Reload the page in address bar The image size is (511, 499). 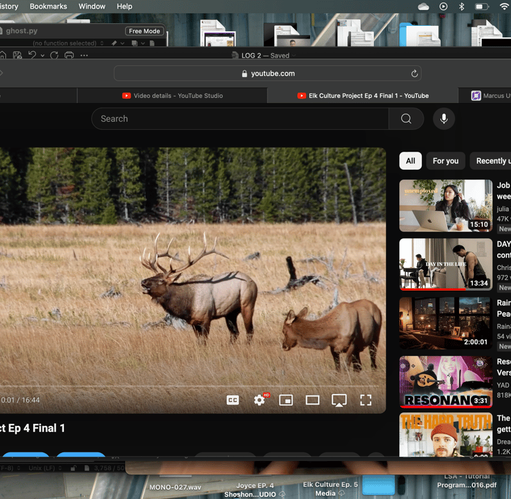coord(415,74)
